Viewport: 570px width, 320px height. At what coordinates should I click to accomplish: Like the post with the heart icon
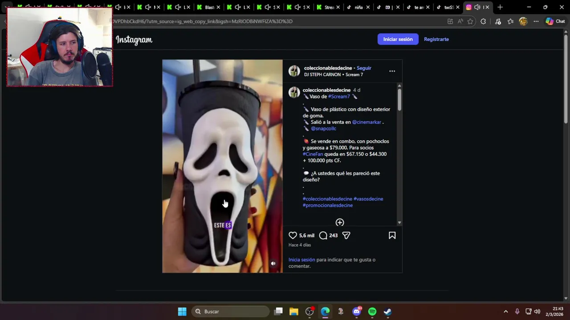coord(293,236)
